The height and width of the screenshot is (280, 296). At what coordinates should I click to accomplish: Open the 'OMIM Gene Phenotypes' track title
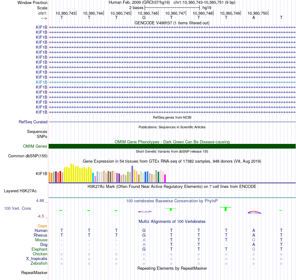(172, 142)
